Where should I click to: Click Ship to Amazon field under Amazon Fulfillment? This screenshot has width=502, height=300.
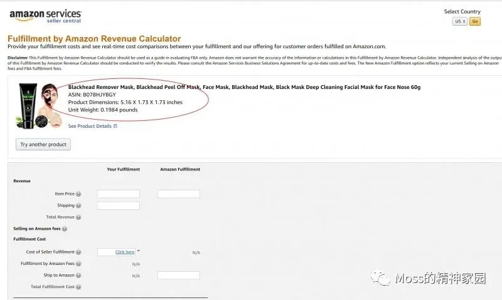pyautogui.click(x=179, y=276)
